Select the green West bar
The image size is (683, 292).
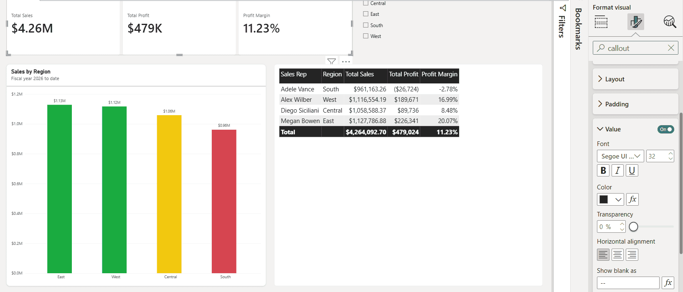114,190
